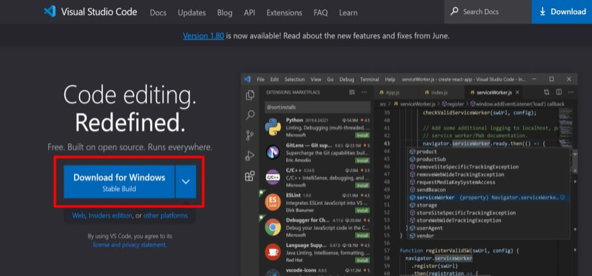
Task: Open the API navigation link
Action: (x=249, y=12)
